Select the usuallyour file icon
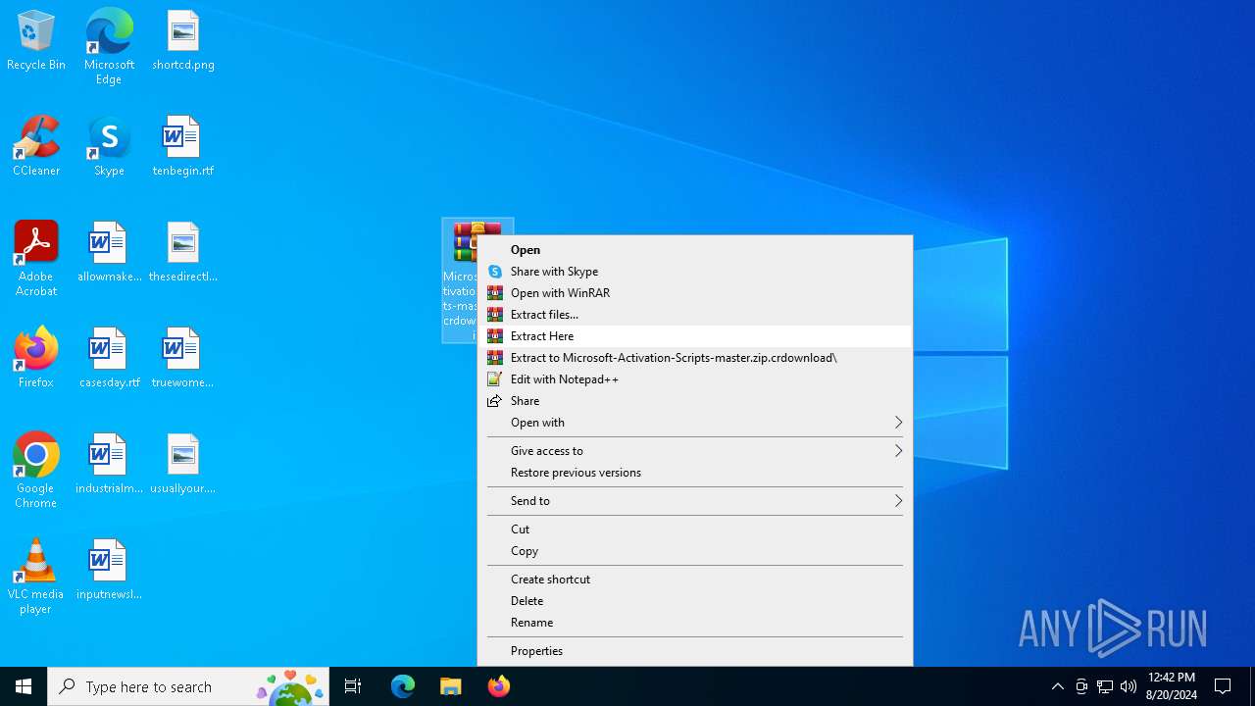 click(x=183, y=465)
